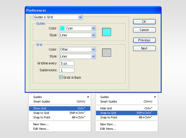Choose Hide Grid menu item
The height and width of the screenshot is (138, 186).
(126, 108)
